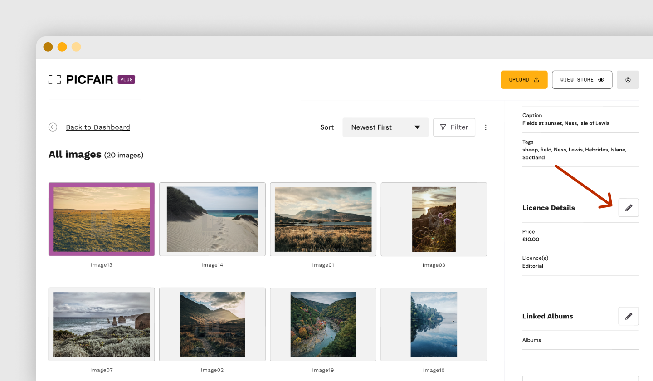Click the pale yellow window dot
This screenshot has height=381, width=653.
(x=76, y=47)
